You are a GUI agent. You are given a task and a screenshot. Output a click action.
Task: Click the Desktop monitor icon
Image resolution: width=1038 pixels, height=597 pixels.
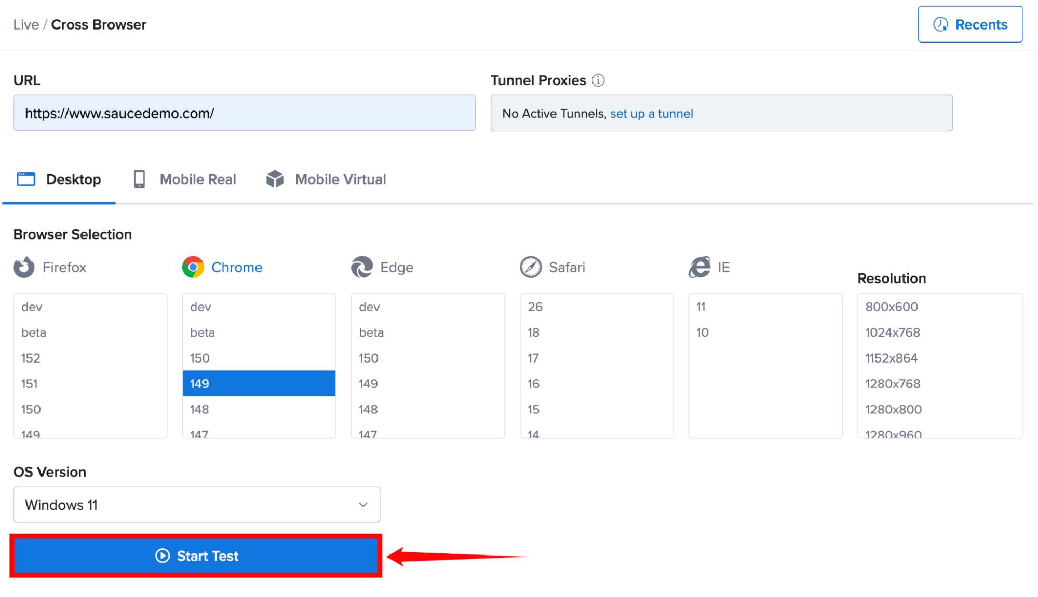[x=26, y=179]
